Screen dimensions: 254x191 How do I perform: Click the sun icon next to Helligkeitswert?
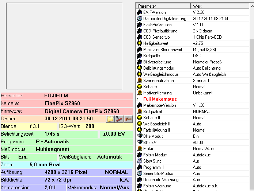click(x=140, y=43)
